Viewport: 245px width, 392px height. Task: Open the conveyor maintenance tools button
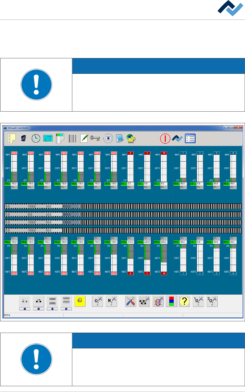[144, 301]
